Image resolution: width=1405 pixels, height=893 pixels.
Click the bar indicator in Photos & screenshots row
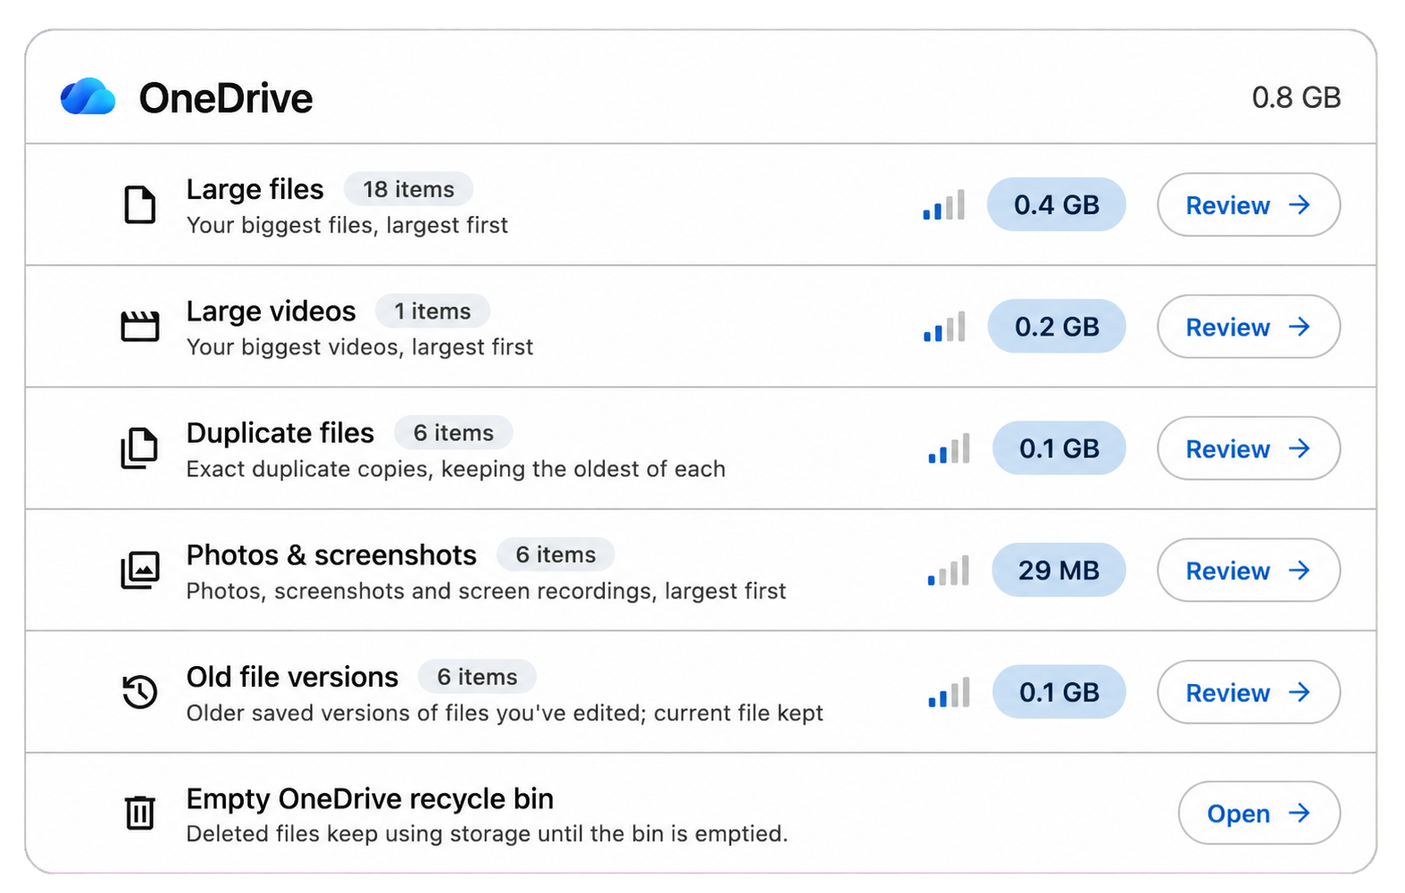coord(949,570)
